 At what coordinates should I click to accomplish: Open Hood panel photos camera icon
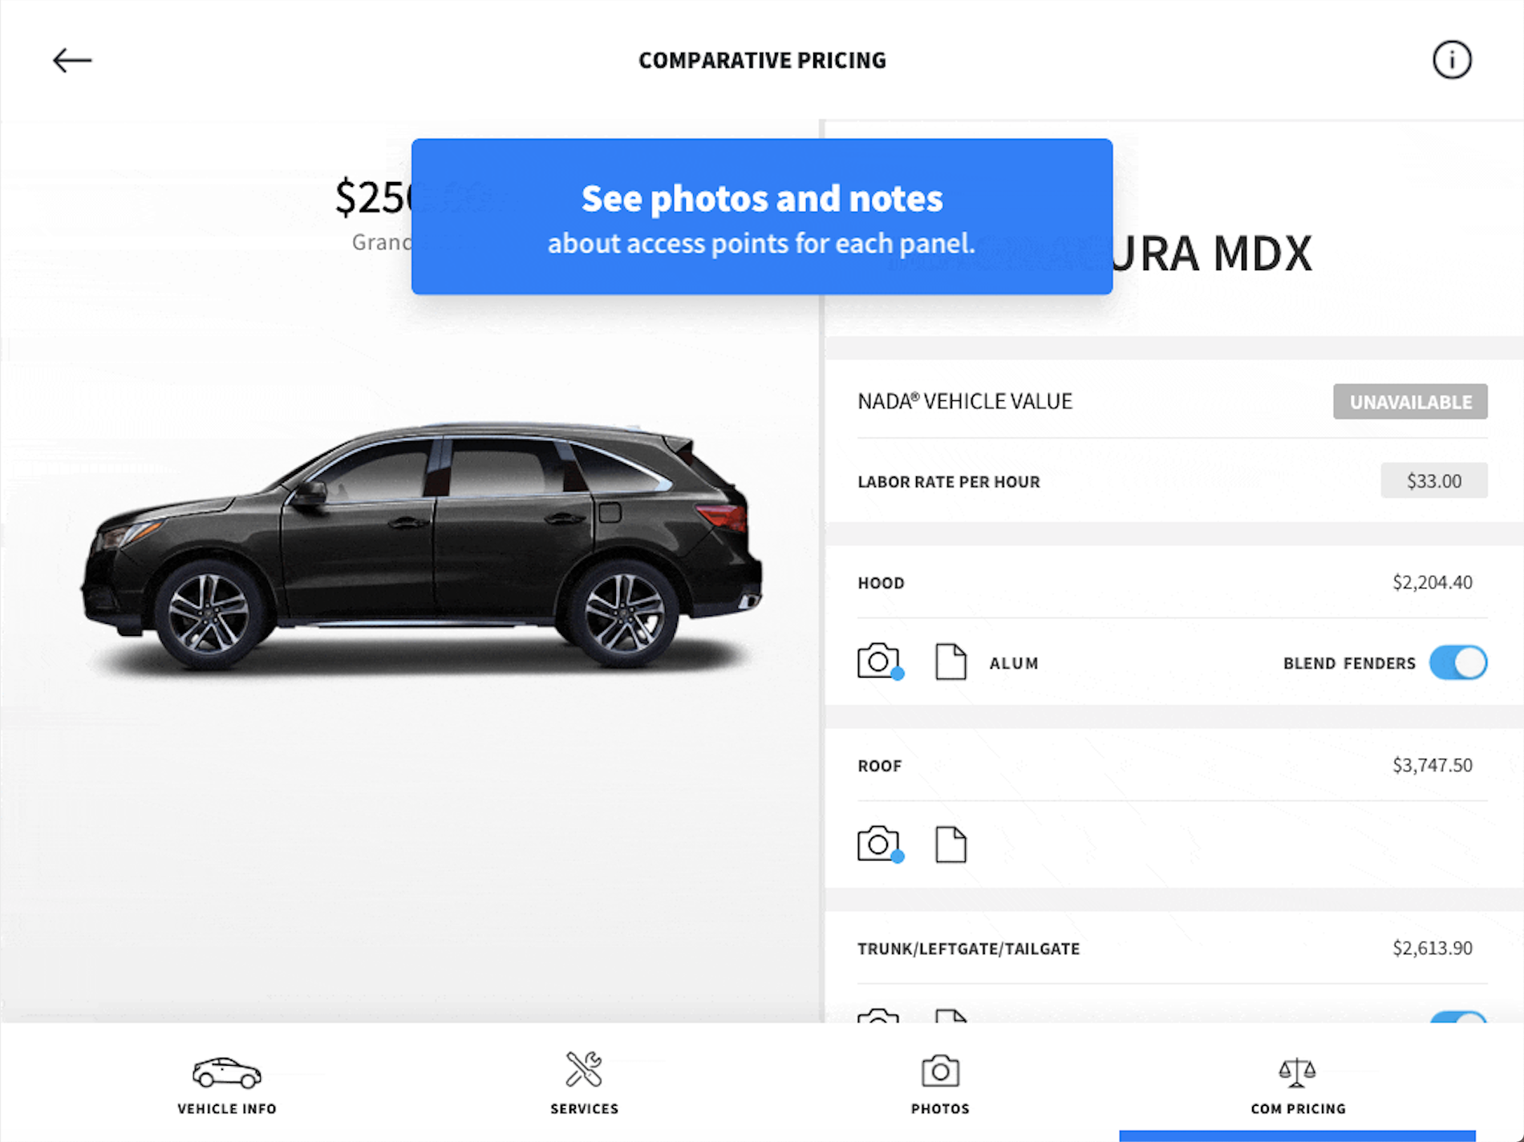click(x=880, y=662)
